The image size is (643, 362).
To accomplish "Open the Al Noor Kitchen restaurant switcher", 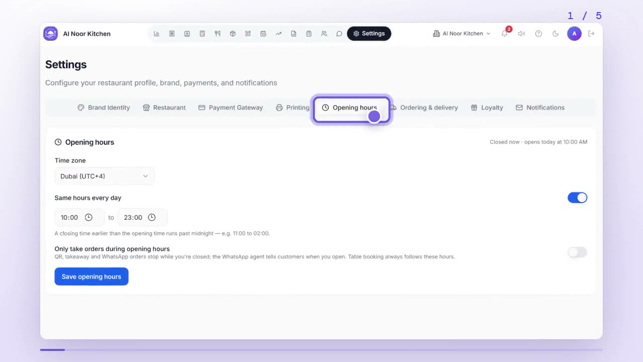I will 462,34.
